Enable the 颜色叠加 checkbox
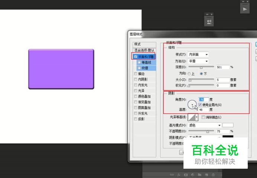This screenshot has width=257, height=178. [x=136, y=96]
